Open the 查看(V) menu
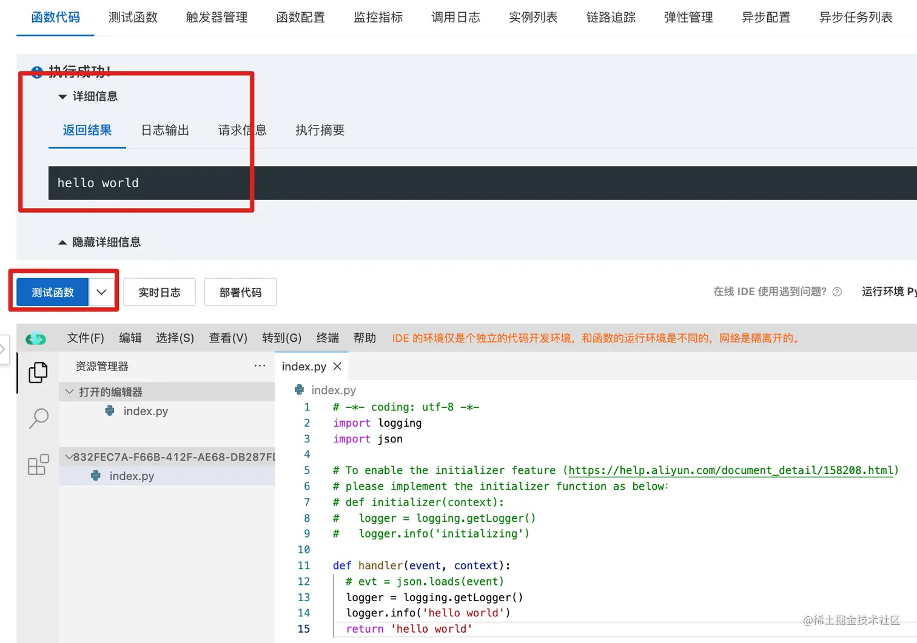 [228, 338]
